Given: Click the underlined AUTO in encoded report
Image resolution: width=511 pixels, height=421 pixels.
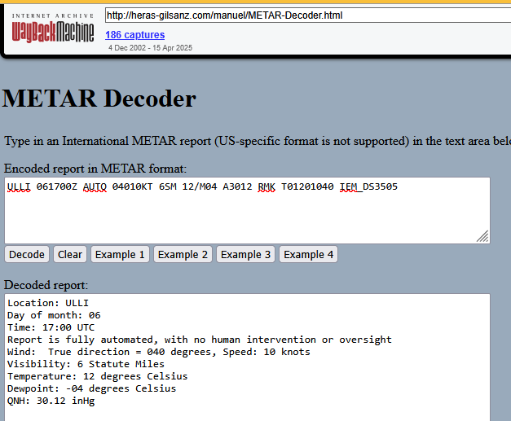Looking at the screenshot, I should (95, 187).
